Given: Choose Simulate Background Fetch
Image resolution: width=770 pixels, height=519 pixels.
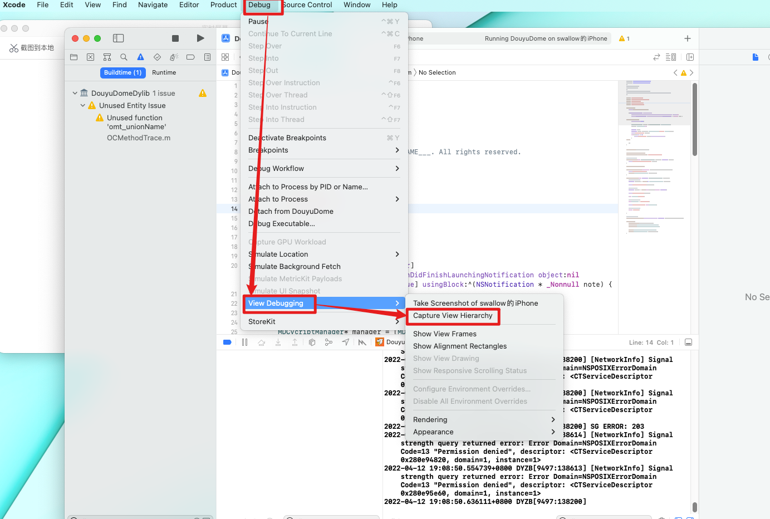Looking at the screenshot, I should [x=325, y=267].
